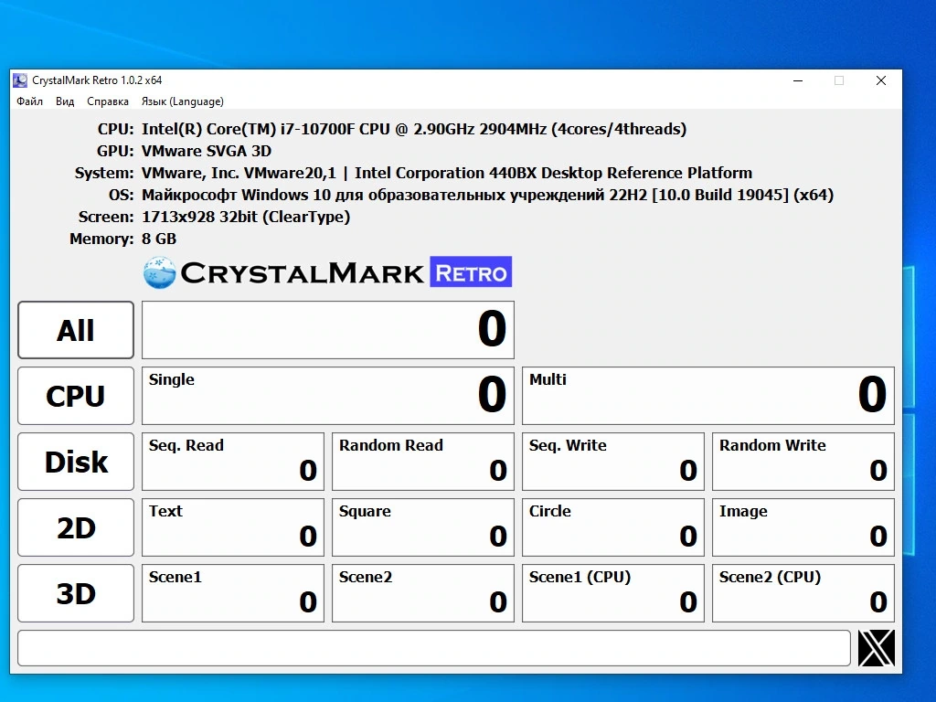Image resolution: width=936 pixels, height=702 pixels.
Task: Select the CPU Multi score field
Action: pos(708,396)
